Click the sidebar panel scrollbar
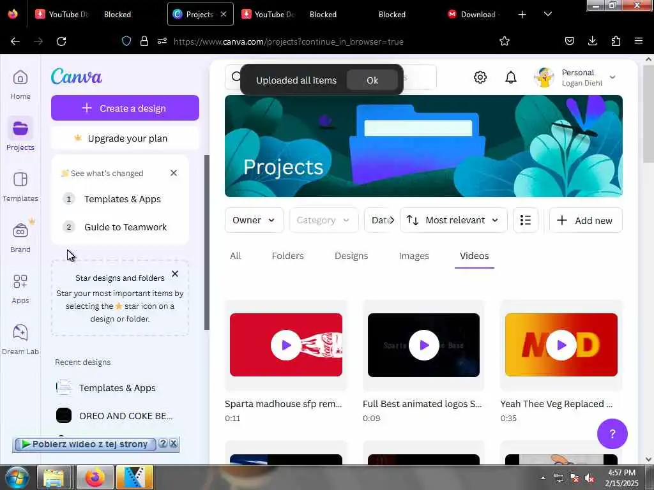Screen dimensions: 654x490 tap(206, 242)
